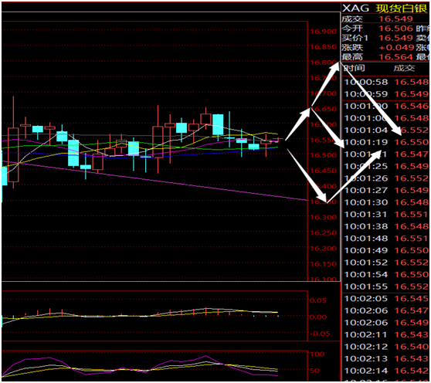Select the 10:01:31 tick row
Screen dimensions: 431x383
386,215
